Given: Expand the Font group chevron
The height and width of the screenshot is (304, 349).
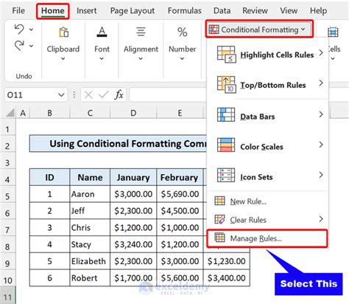Looking at the screenshot, I should [102, 58].
